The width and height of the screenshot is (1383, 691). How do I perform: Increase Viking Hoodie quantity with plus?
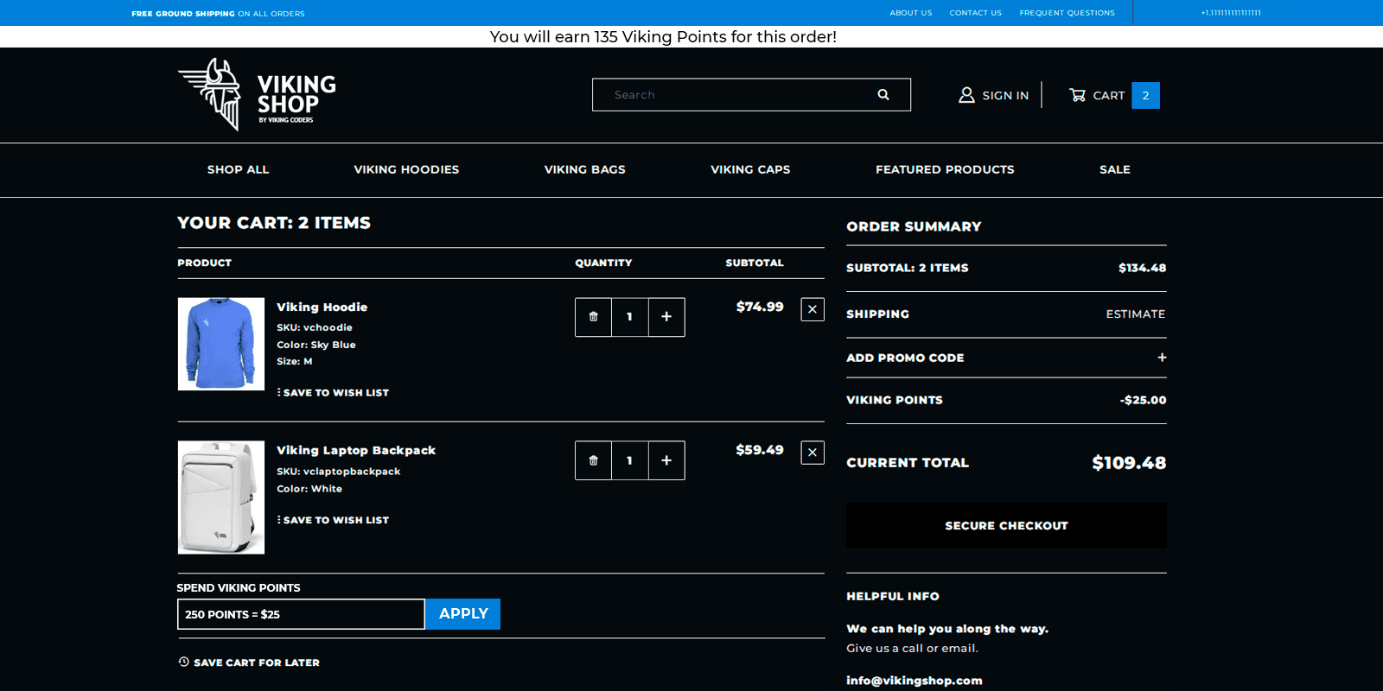666,317
